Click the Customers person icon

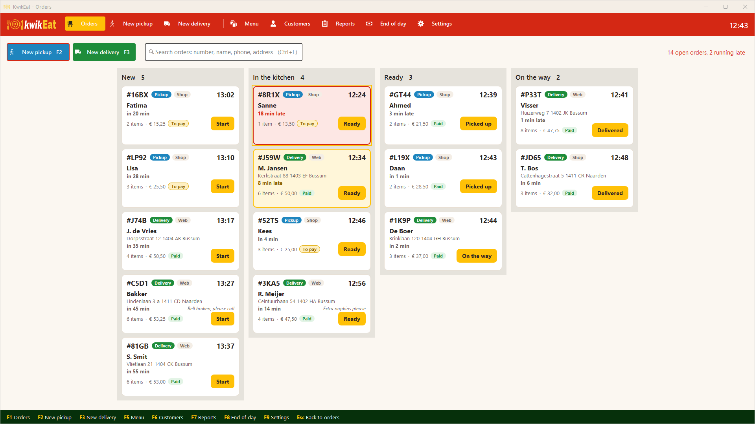(x=273, y=24)
